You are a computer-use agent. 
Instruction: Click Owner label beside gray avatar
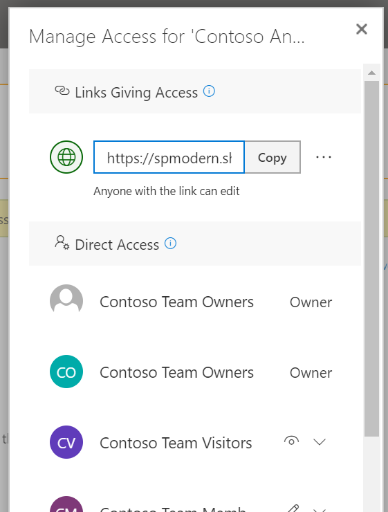click(x=311, y=302)
